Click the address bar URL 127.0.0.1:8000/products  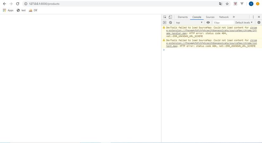(44, 4)
